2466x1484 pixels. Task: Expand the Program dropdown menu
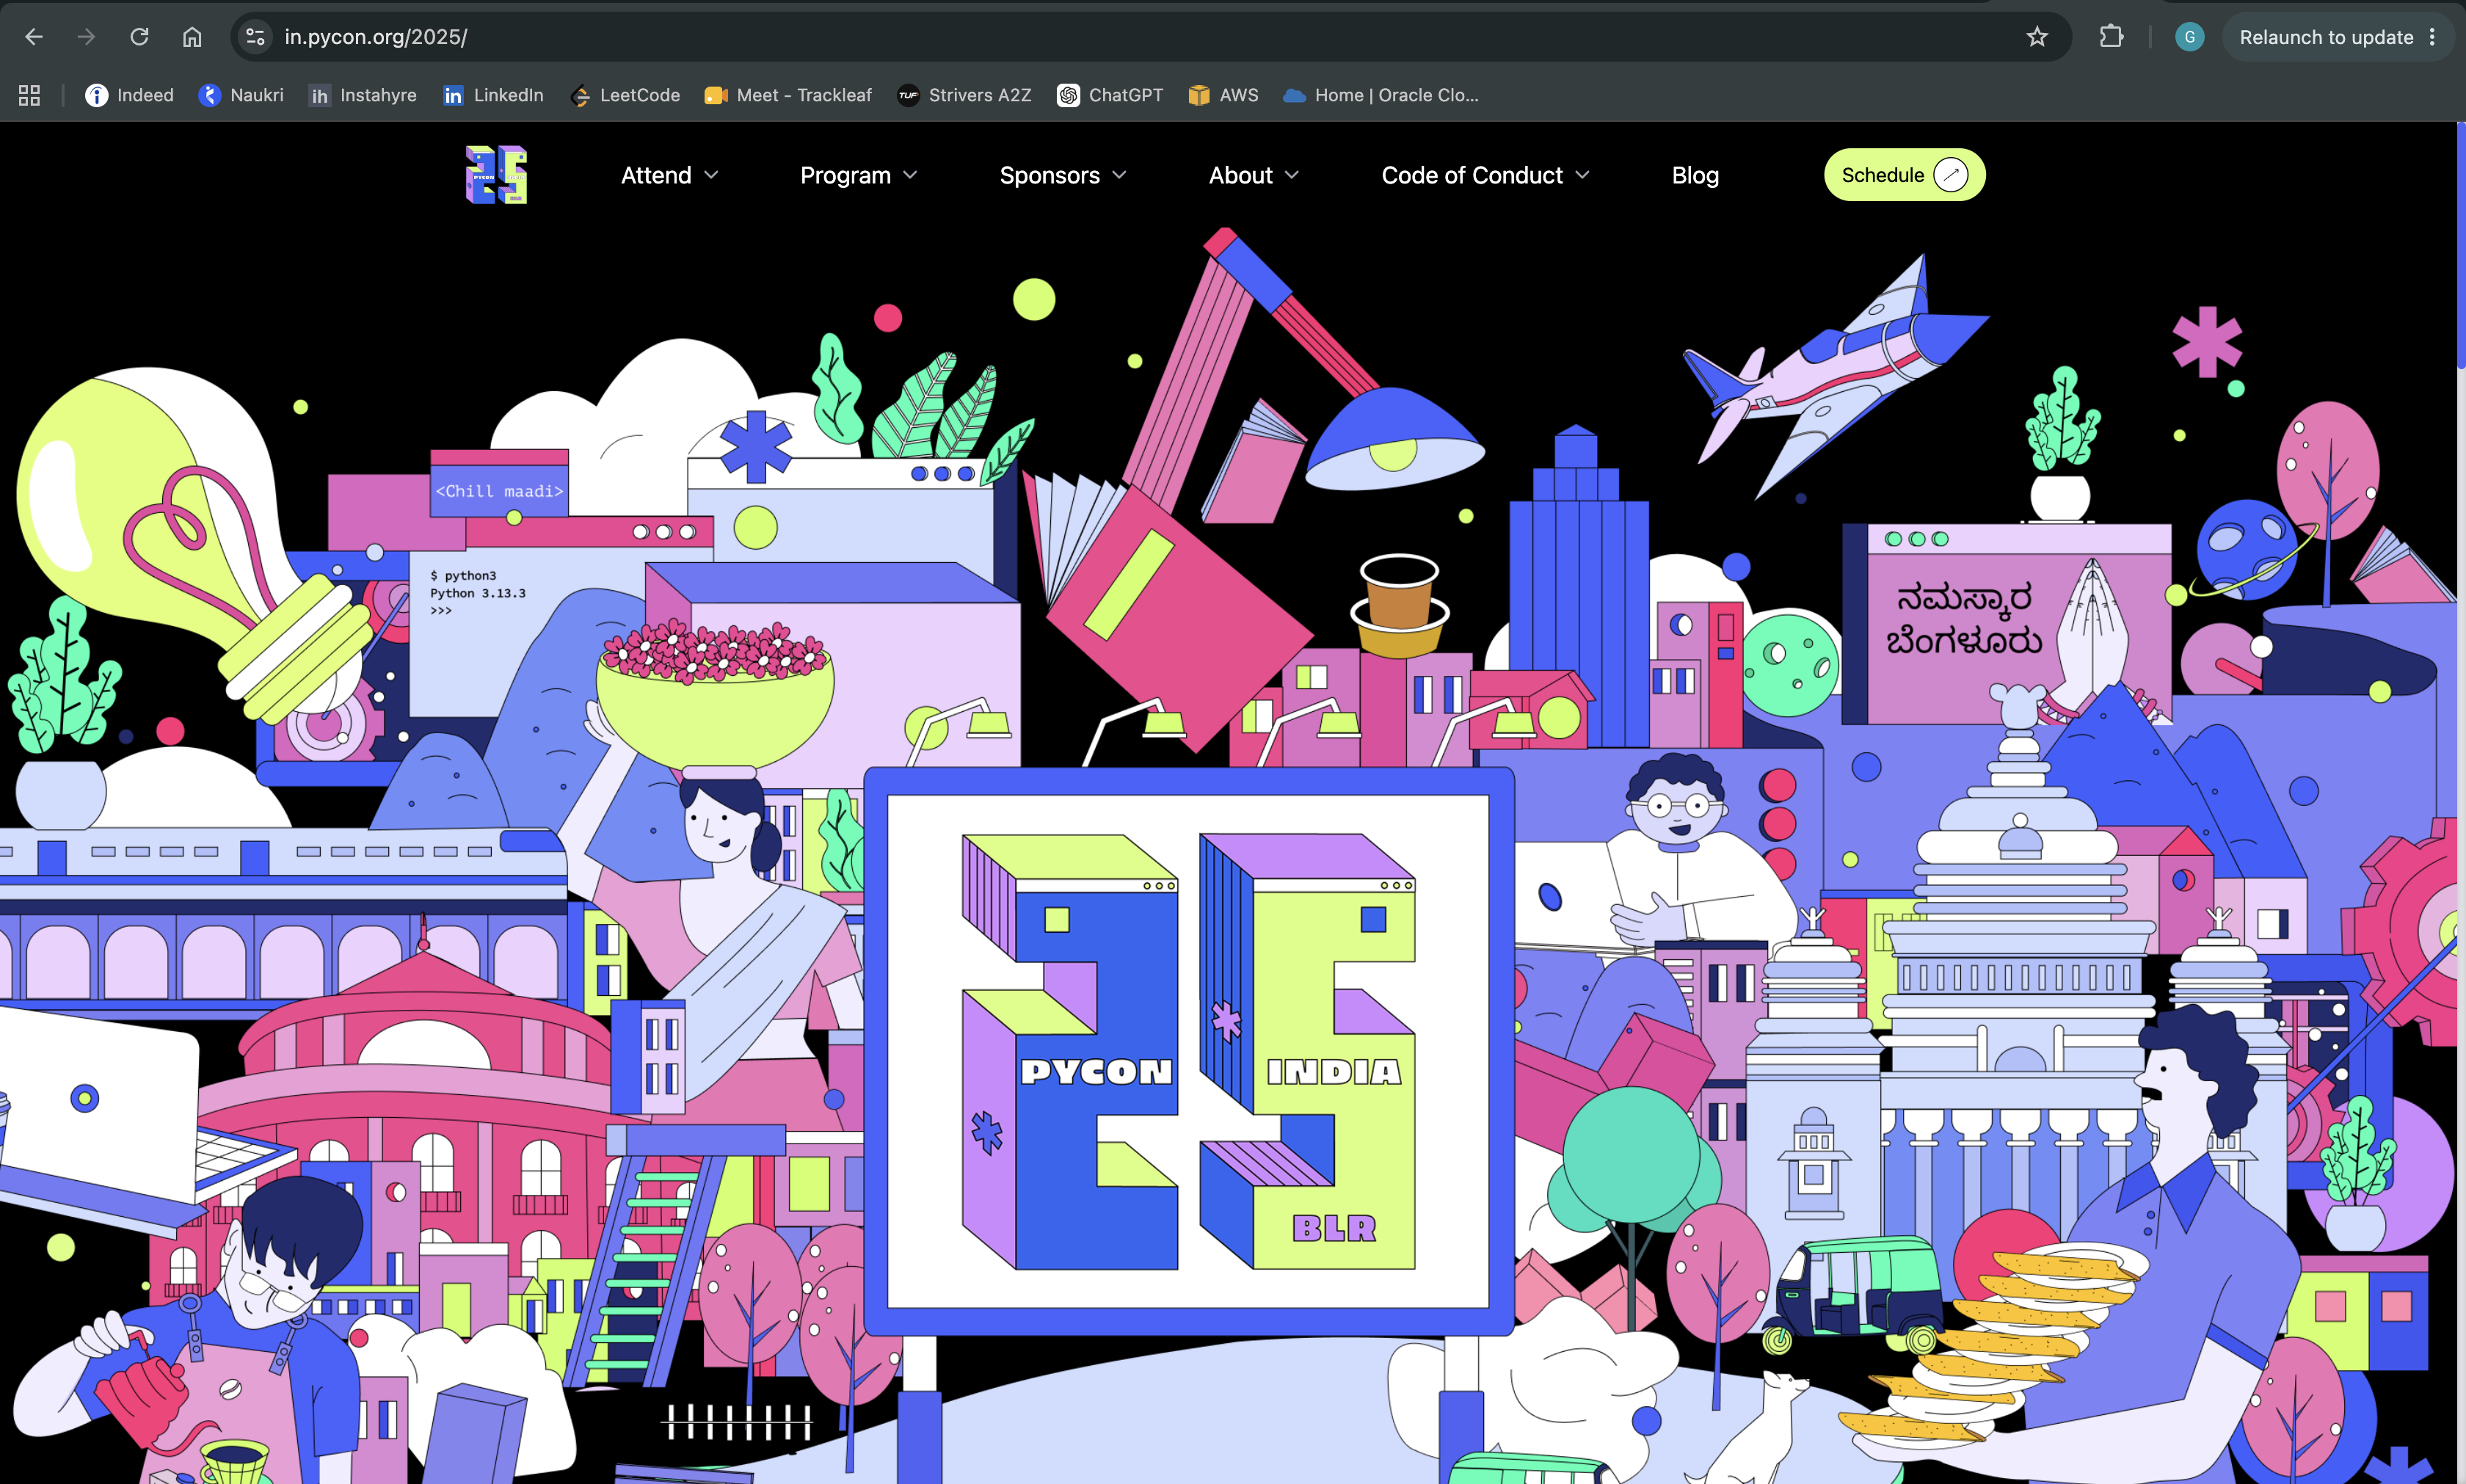(x=859, y=175)
